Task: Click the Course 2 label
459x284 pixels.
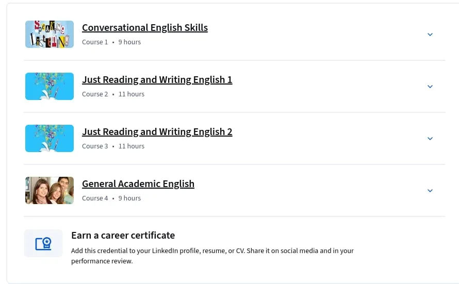Action: point(95,94)
